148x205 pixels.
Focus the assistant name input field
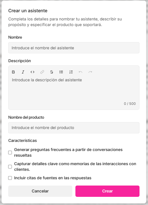click(x=74, y=48)
